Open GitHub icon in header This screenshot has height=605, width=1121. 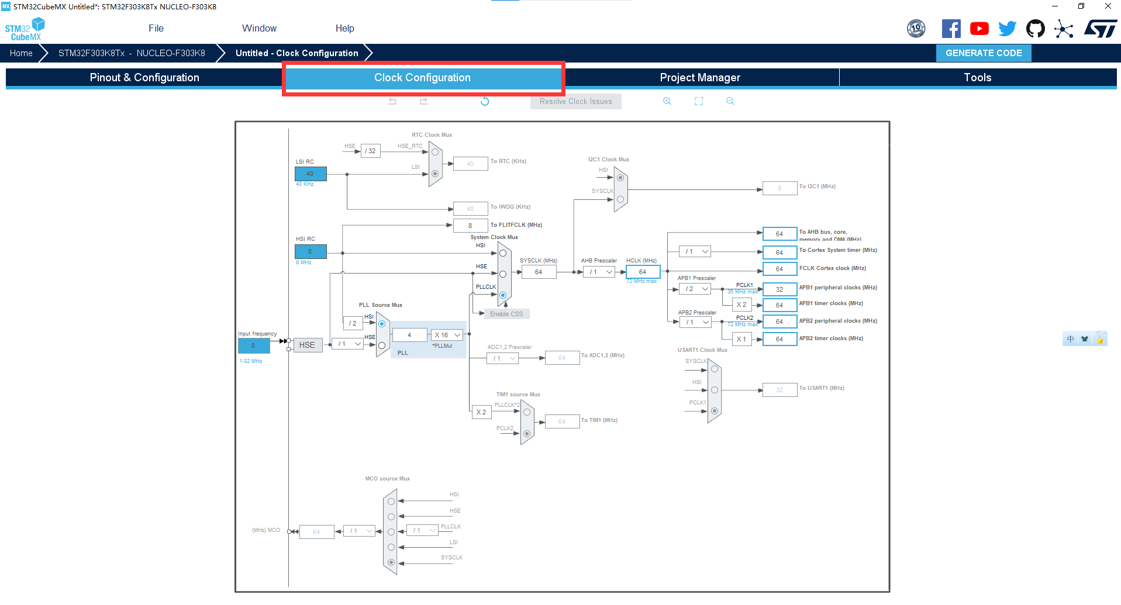pos(1036,29)
